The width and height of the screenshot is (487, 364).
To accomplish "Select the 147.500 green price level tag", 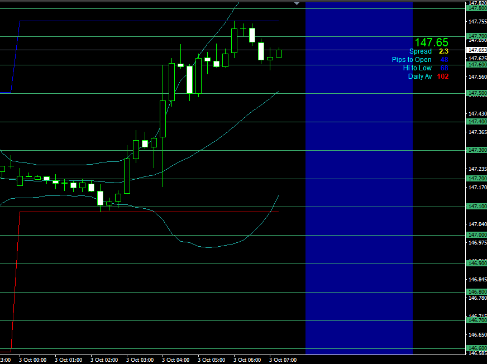I will (477, 93).
